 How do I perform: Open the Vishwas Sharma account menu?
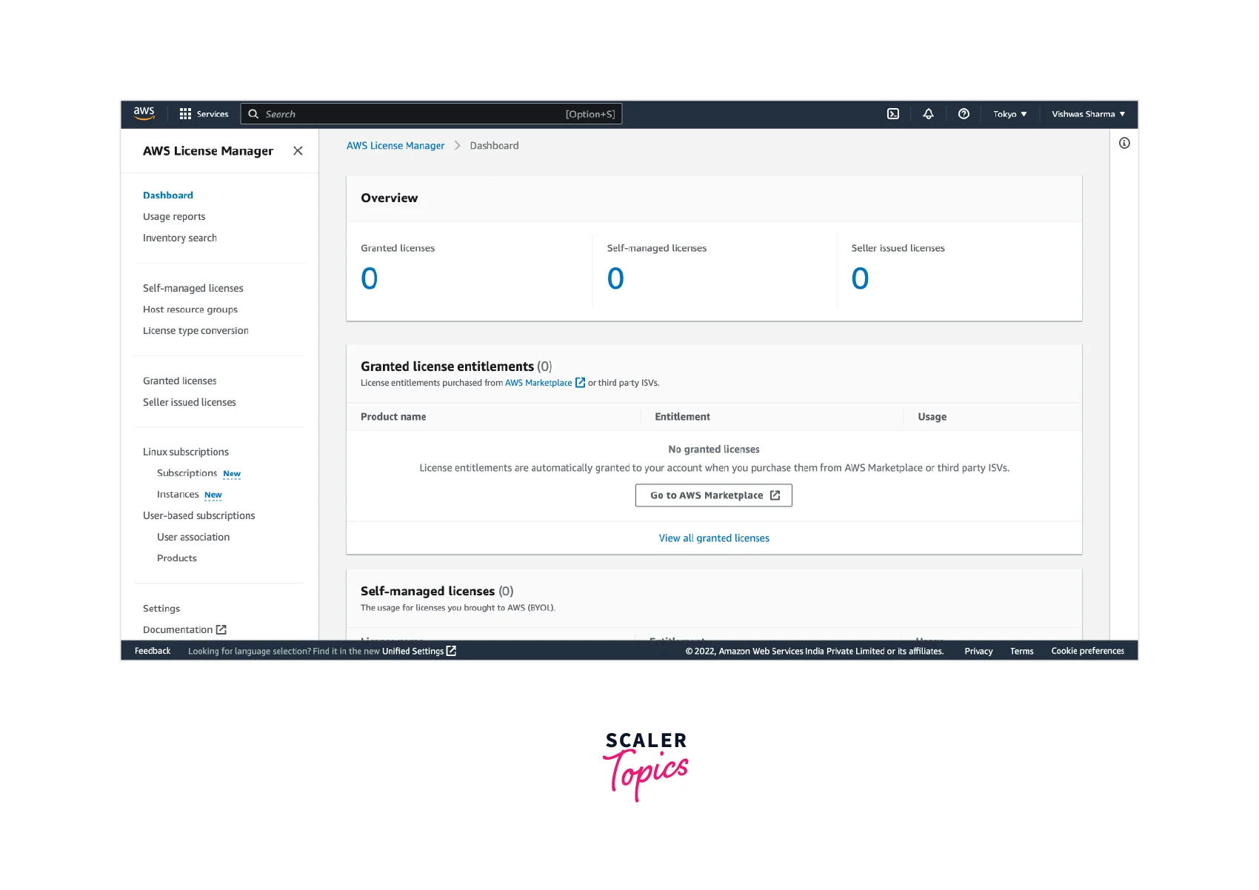(x=1088, y=114)
